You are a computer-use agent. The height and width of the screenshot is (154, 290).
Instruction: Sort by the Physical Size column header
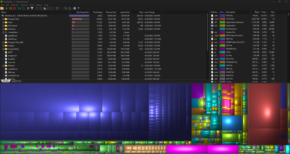(110, 12)
